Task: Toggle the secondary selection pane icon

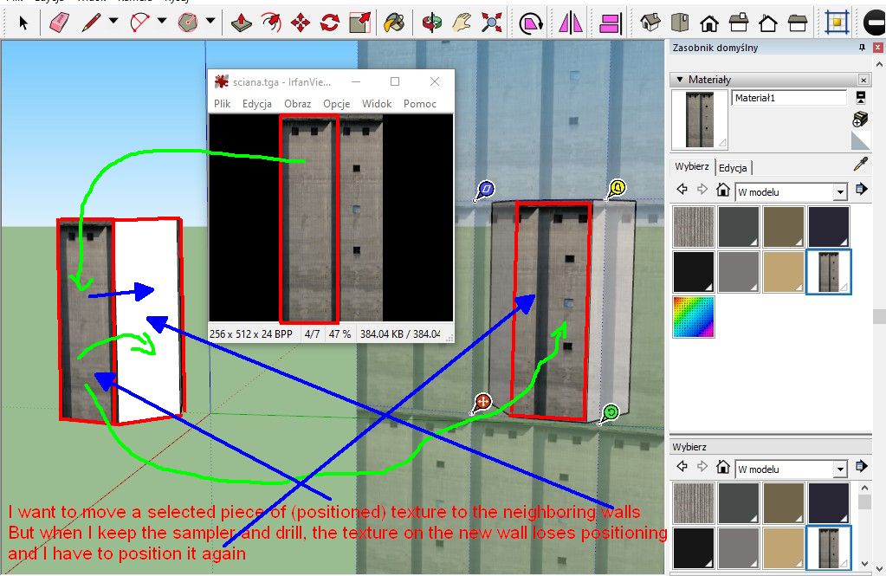Action: point(861,98)
